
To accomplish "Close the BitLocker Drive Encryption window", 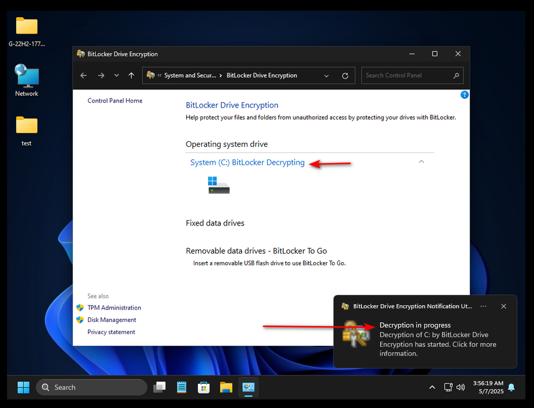I will [x=458, y=54].
